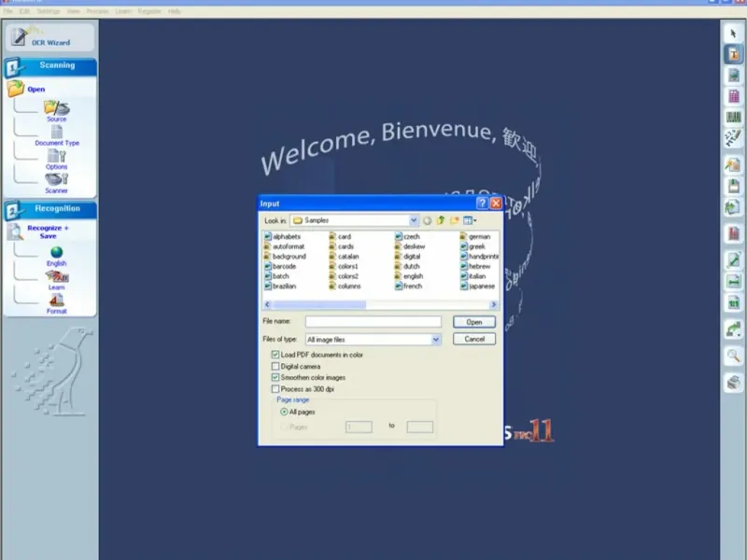Select the alphabets file in list
Image resolution: width=747 pixels, height=560 pixels.
click(x=283, y=236)
